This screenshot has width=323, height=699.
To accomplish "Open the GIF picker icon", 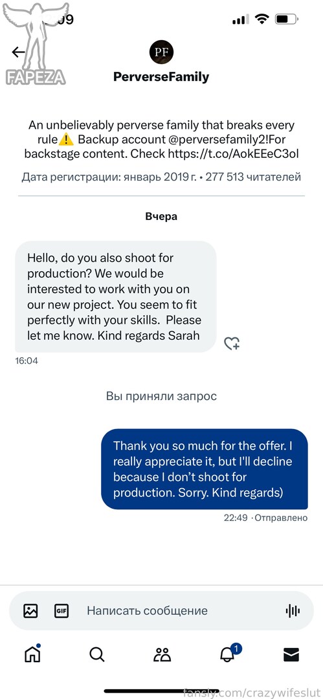I will [61, 610].
